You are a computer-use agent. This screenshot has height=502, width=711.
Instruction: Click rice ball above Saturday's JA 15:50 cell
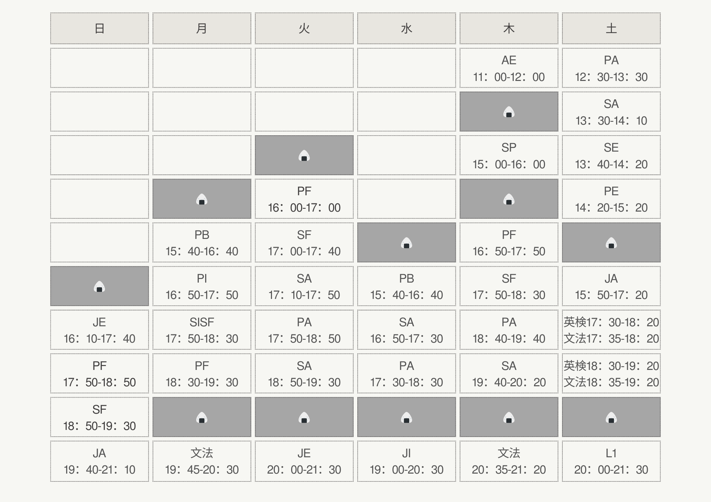pos(611,243)
